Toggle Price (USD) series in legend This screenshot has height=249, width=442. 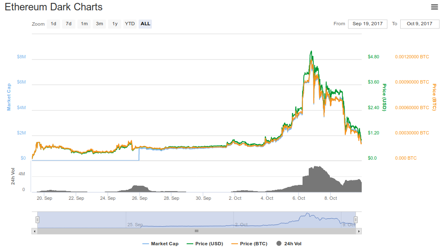click(x=205, y=244)
